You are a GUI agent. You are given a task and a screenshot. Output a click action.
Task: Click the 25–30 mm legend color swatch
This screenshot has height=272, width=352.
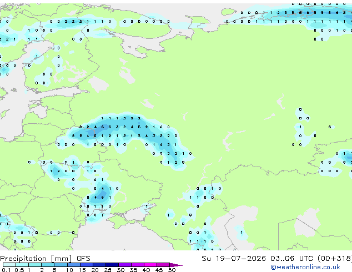click(112, 265)
